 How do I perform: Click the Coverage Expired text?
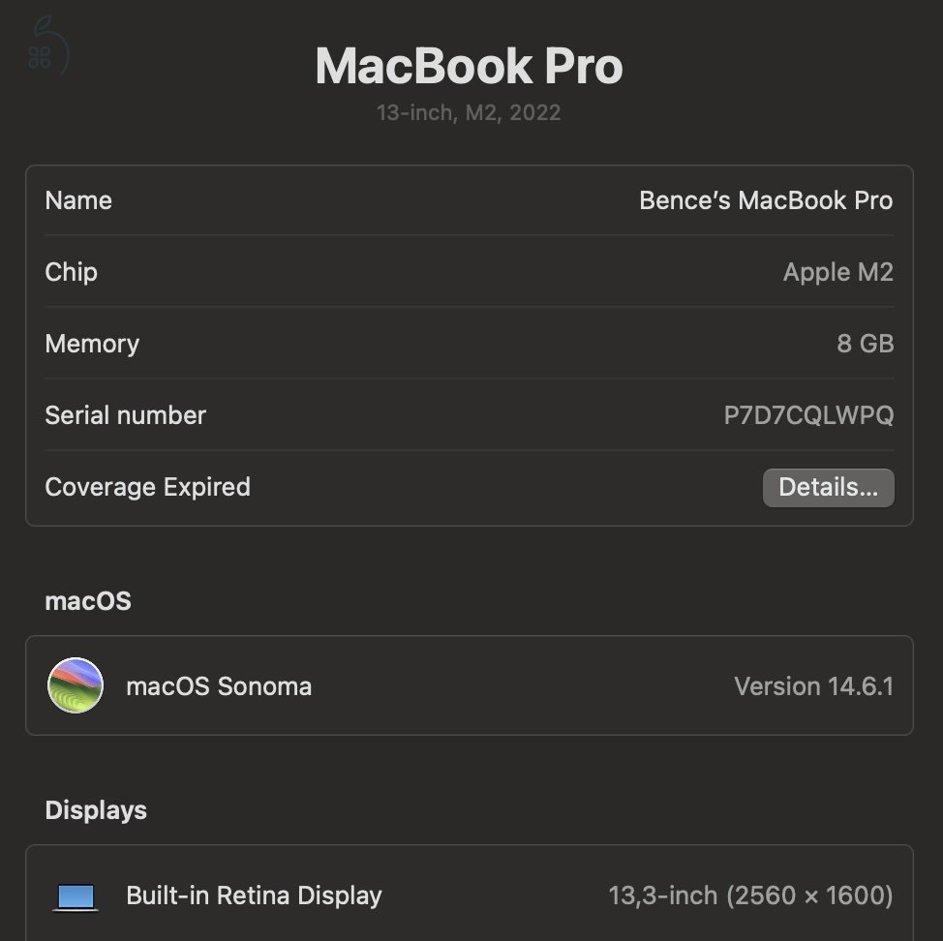pyautogui.click(x=147, y=487)
